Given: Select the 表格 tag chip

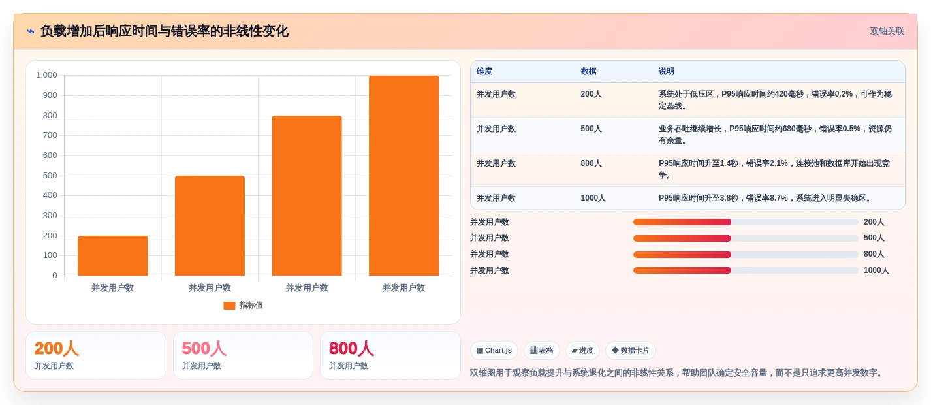Looking at the screenshot, I should click(x=542, y=351).
